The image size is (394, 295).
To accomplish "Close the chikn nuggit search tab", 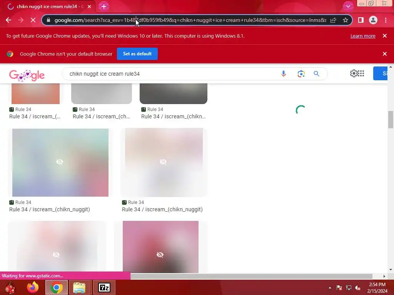I will tap(89, 7).
